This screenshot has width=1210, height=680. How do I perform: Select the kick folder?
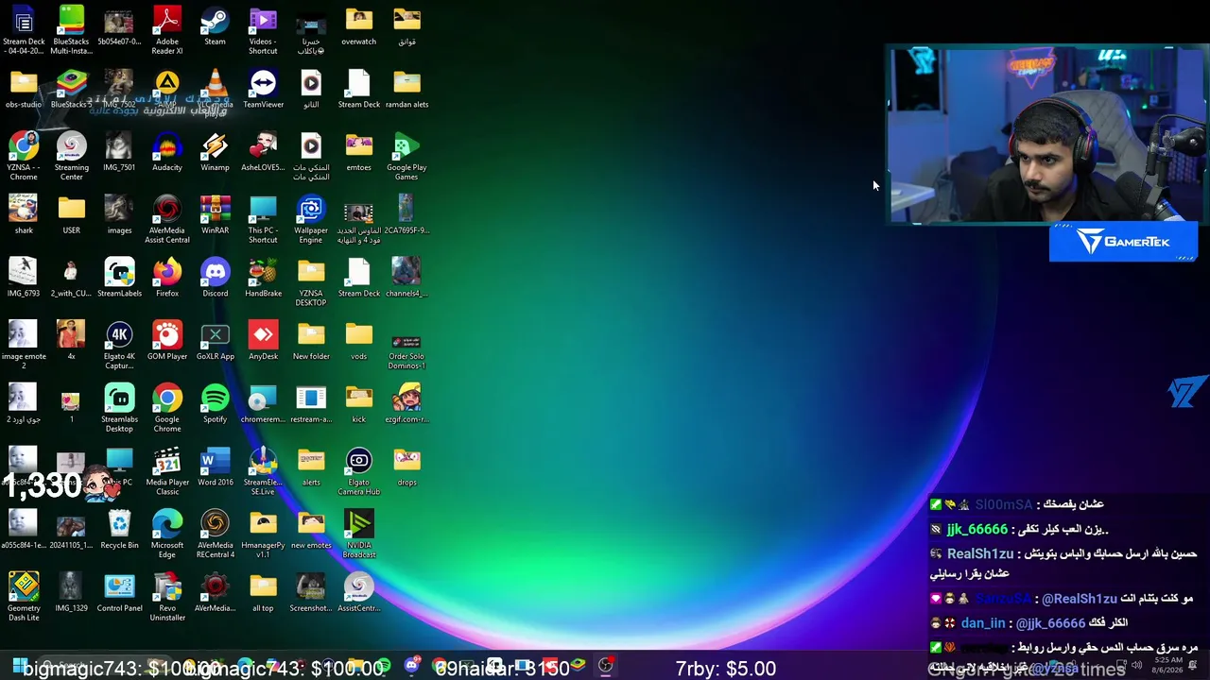click(358, 404)
